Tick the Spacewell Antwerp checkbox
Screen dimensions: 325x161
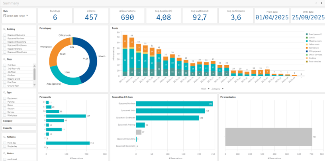click(x=4, y=35)
